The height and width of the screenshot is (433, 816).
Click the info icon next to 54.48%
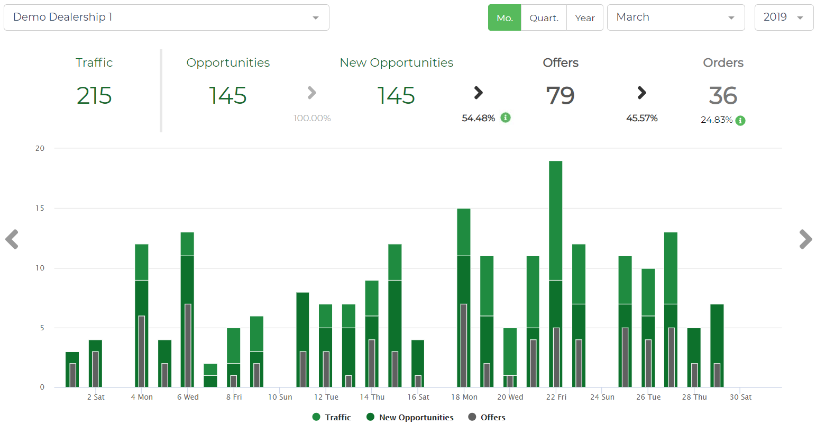pyautogui.click(x=506, y=118)
